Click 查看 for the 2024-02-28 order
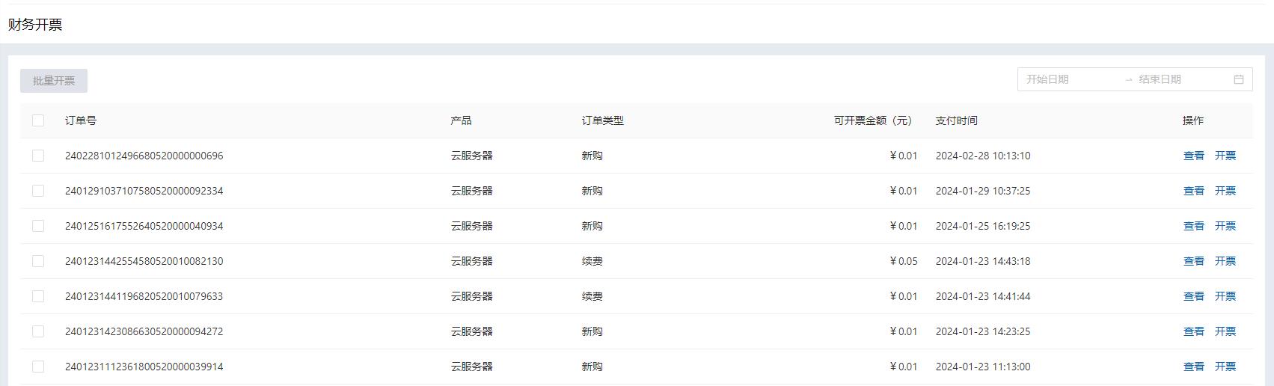The height and width of the screenshot is (386, 1274). (x=1193, y=156)
